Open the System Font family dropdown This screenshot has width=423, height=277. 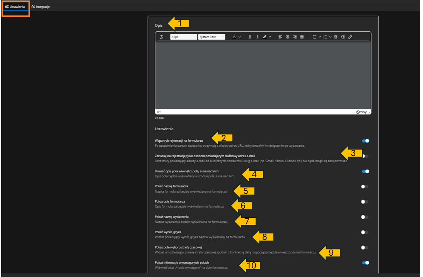[x=211, y=37]
